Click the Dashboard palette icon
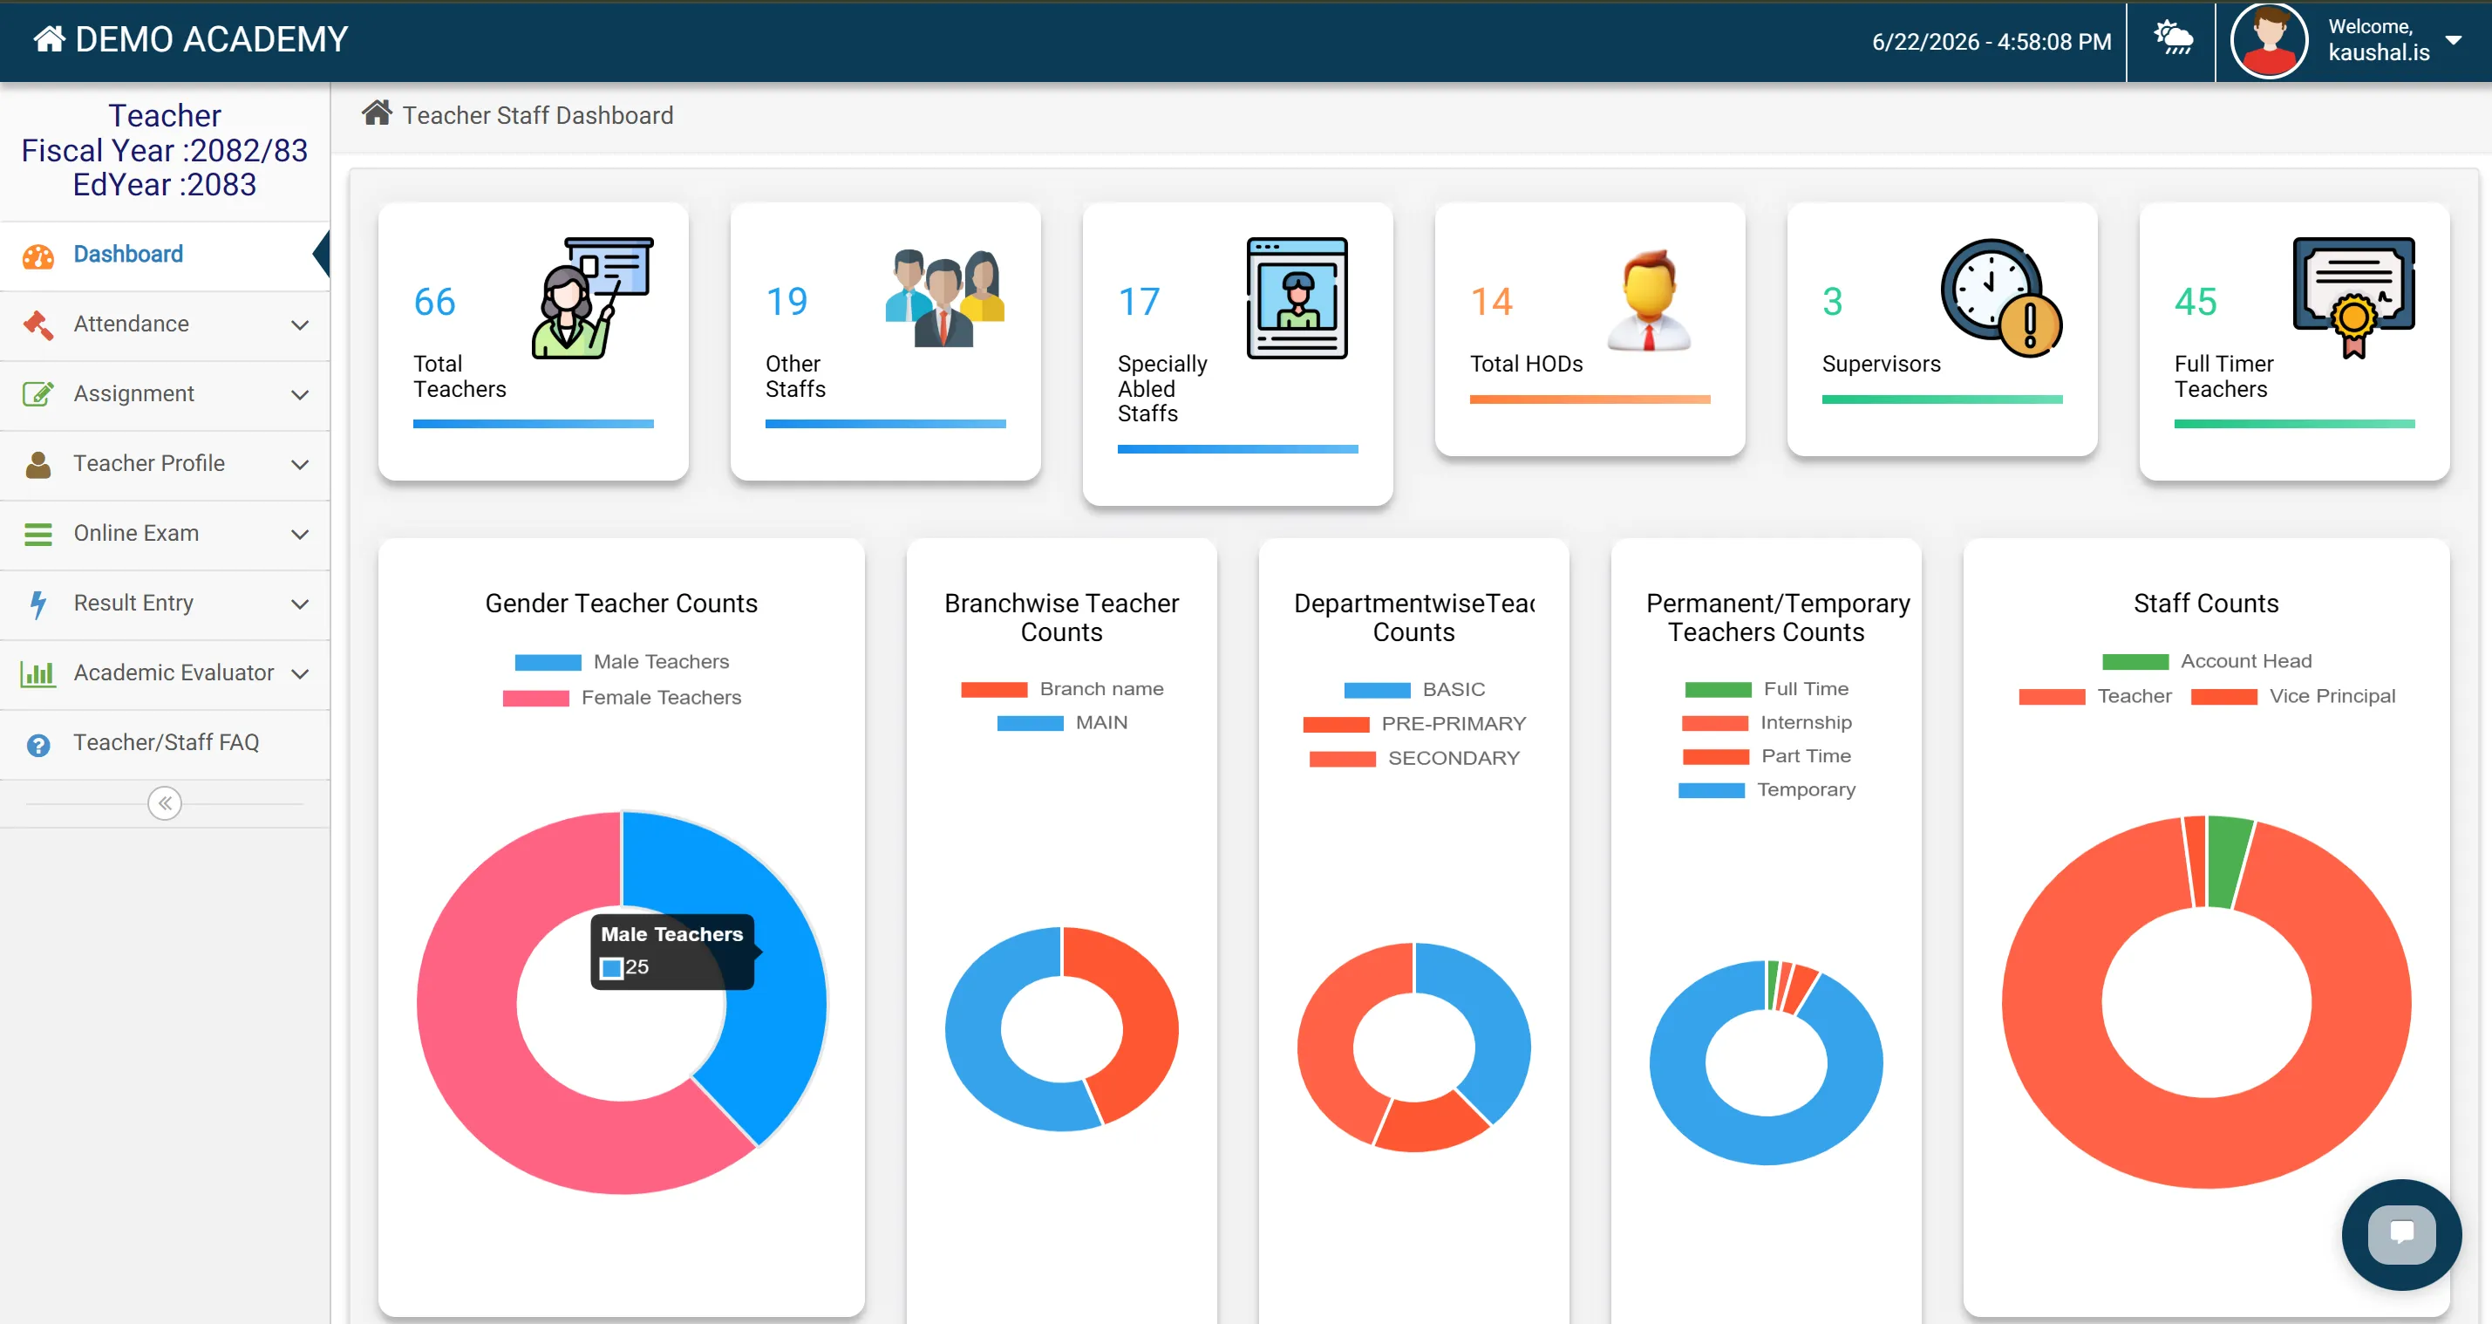Image resolution: width=2492 pixels, height=1324 pixels. pyautogui.click(x=37, y=256)
